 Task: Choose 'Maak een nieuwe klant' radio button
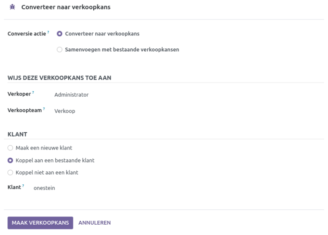click(x=10, y=148)
